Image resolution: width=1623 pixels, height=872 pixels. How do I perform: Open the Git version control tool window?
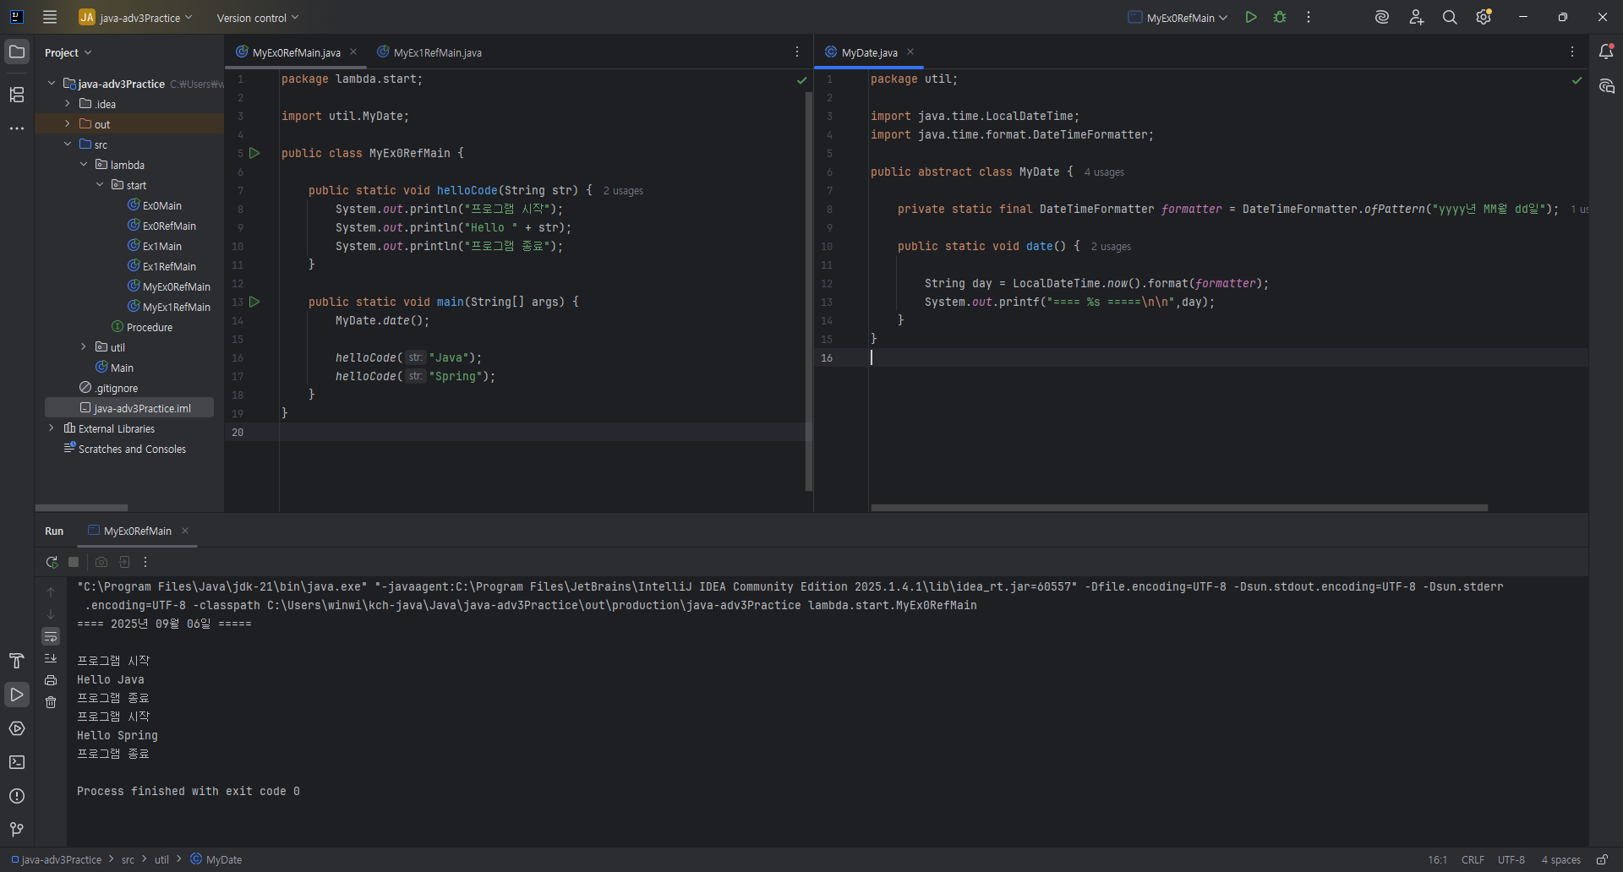tap(17, 830)
